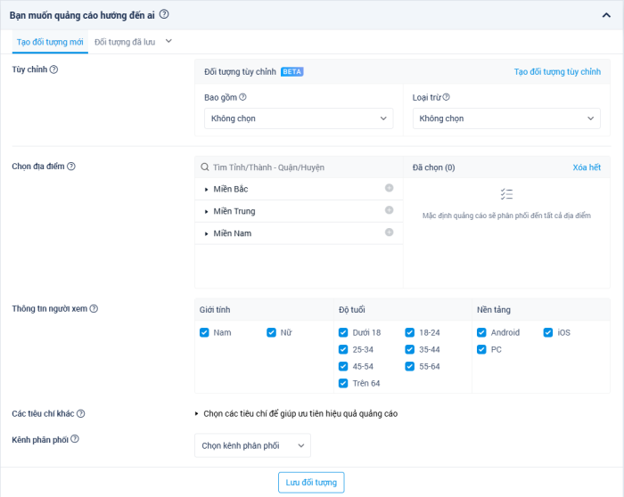Click the Xóa hết link
The image size is (624, 497).
587,167
